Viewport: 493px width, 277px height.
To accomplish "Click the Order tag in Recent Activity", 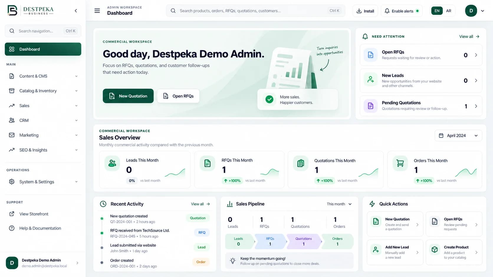I will pos(201,262).
